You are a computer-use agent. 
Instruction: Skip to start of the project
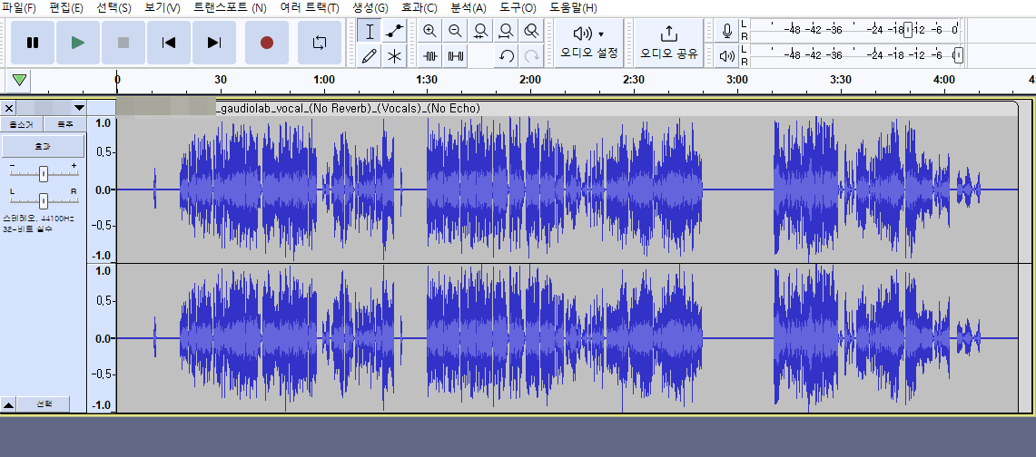point(169,43)
